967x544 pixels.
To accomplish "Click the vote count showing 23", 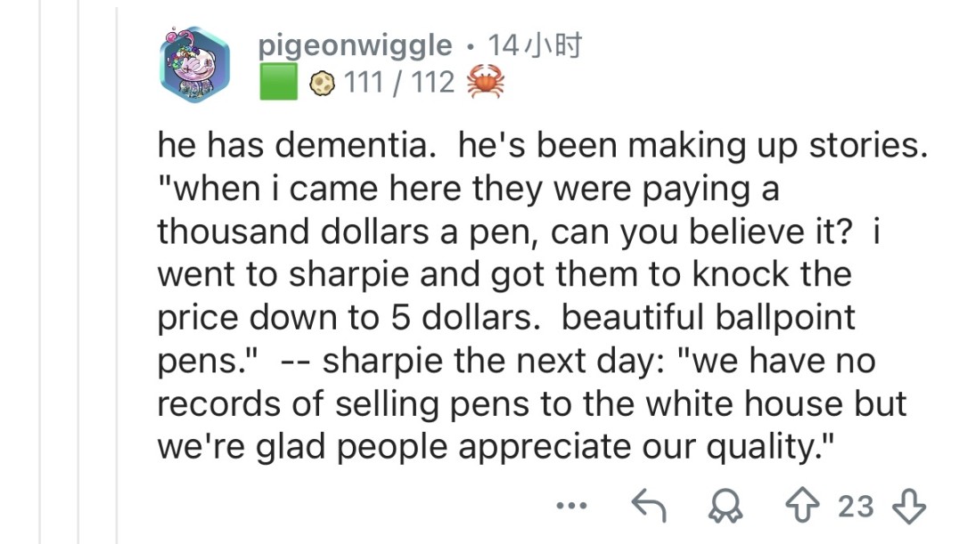I will click(x=856, y=507).
